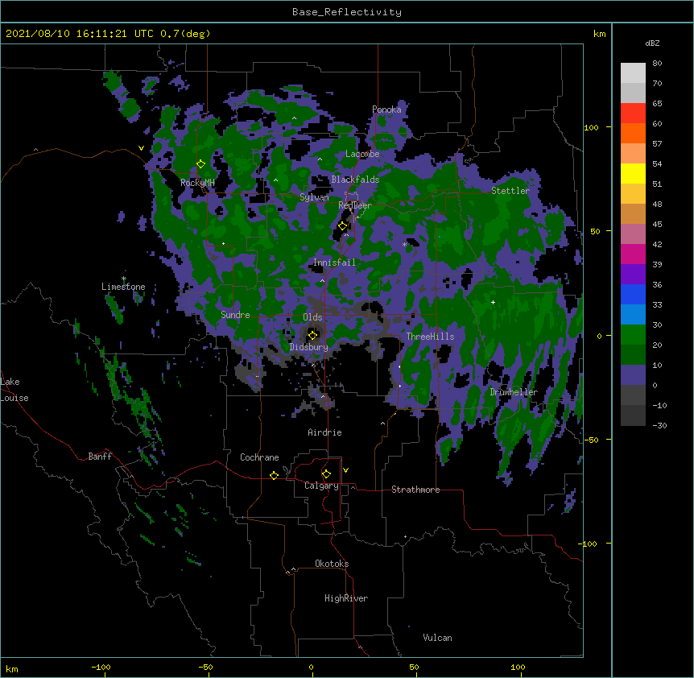694x678 pixels.
Task: Click the Drumheller town label
Action: click(514, 392)
